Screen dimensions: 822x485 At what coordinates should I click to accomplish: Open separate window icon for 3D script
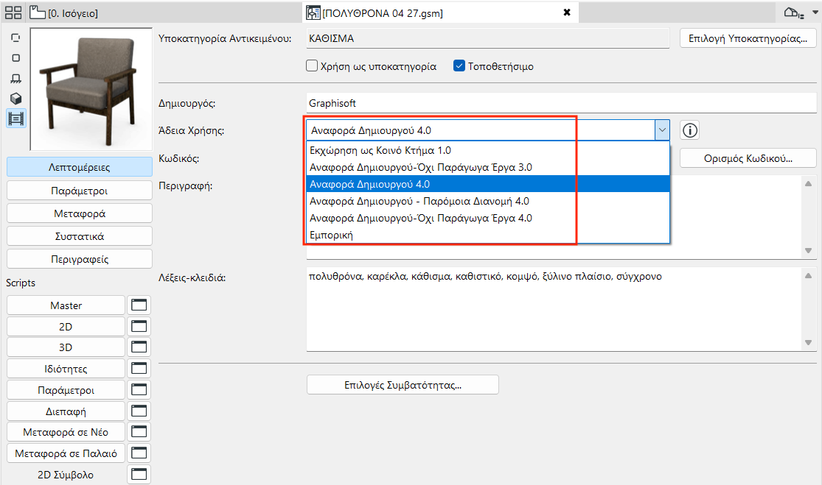139,347
